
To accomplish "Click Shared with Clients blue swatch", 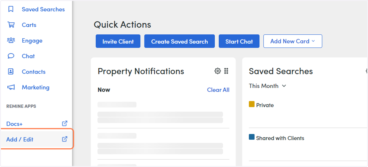I will [x=252, y=137].
